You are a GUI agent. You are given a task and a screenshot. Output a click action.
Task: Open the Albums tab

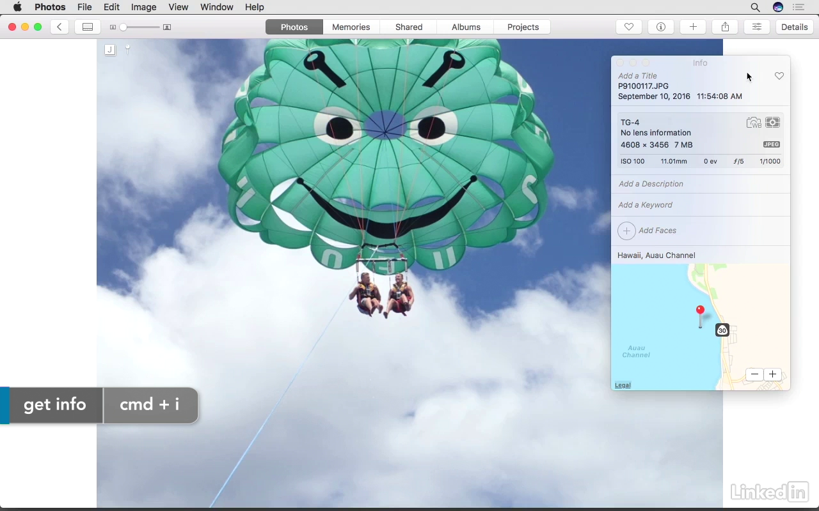click(466, 27)
